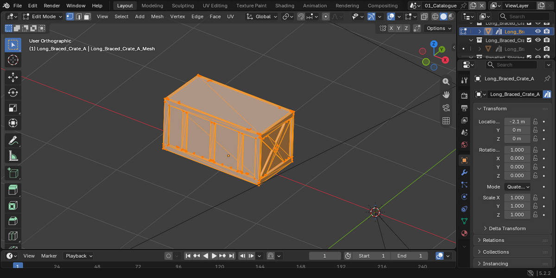The height and width of the screenshot is (278, 556).
Task: Open the Modifiers properties tab
Action: point(464,172)
